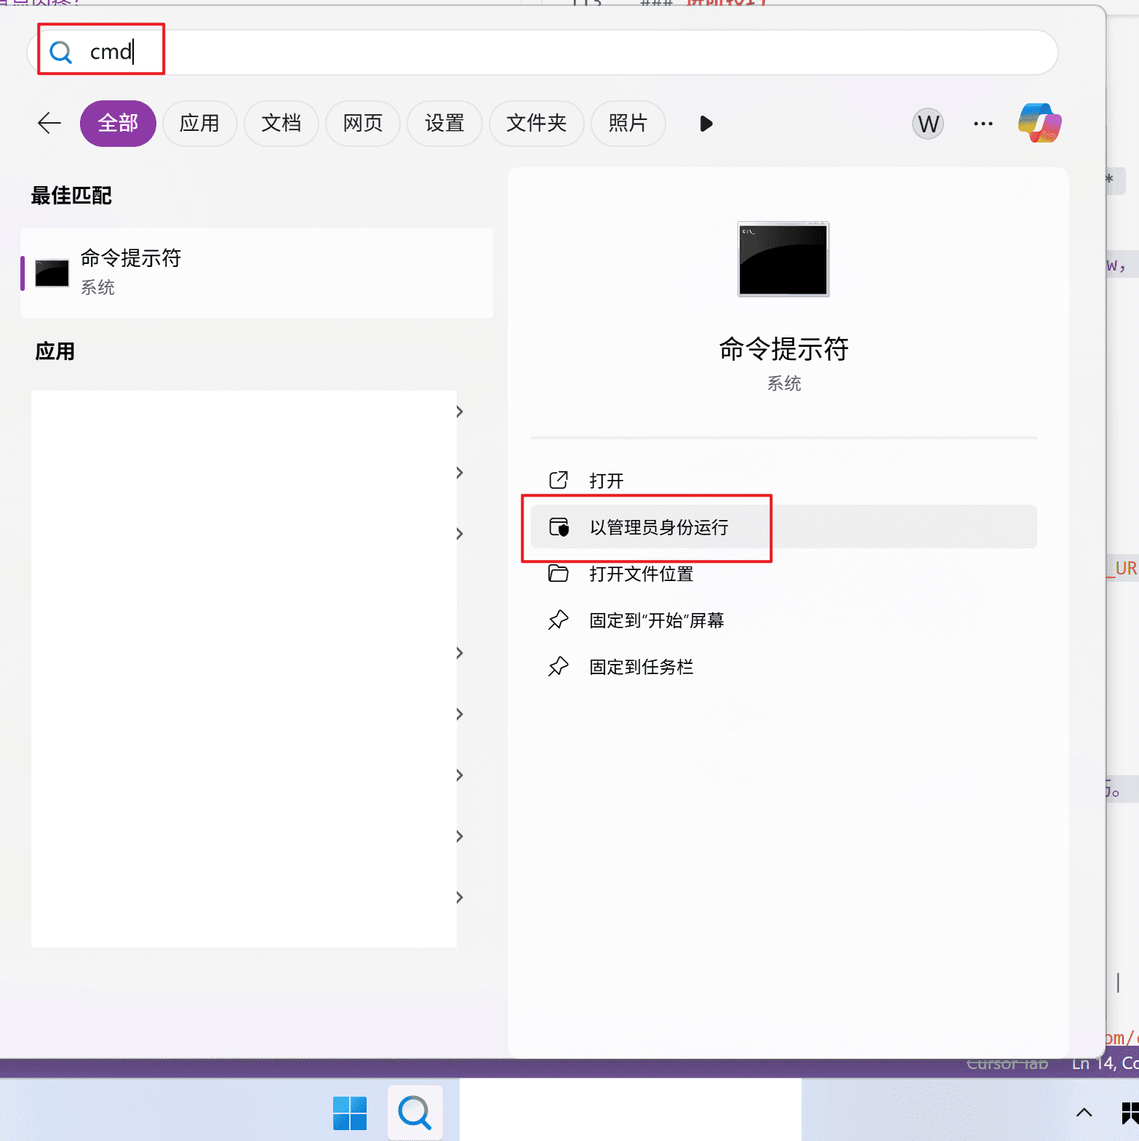1139x1141 pixels.
Task: Switch to the 文档 filter tab
Action: pyautogui.click(x=281, y=124)
